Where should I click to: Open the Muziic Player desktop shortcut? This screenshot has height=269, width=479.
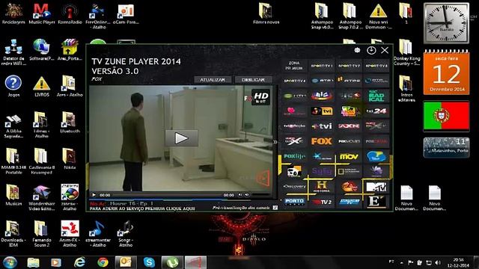42,13
